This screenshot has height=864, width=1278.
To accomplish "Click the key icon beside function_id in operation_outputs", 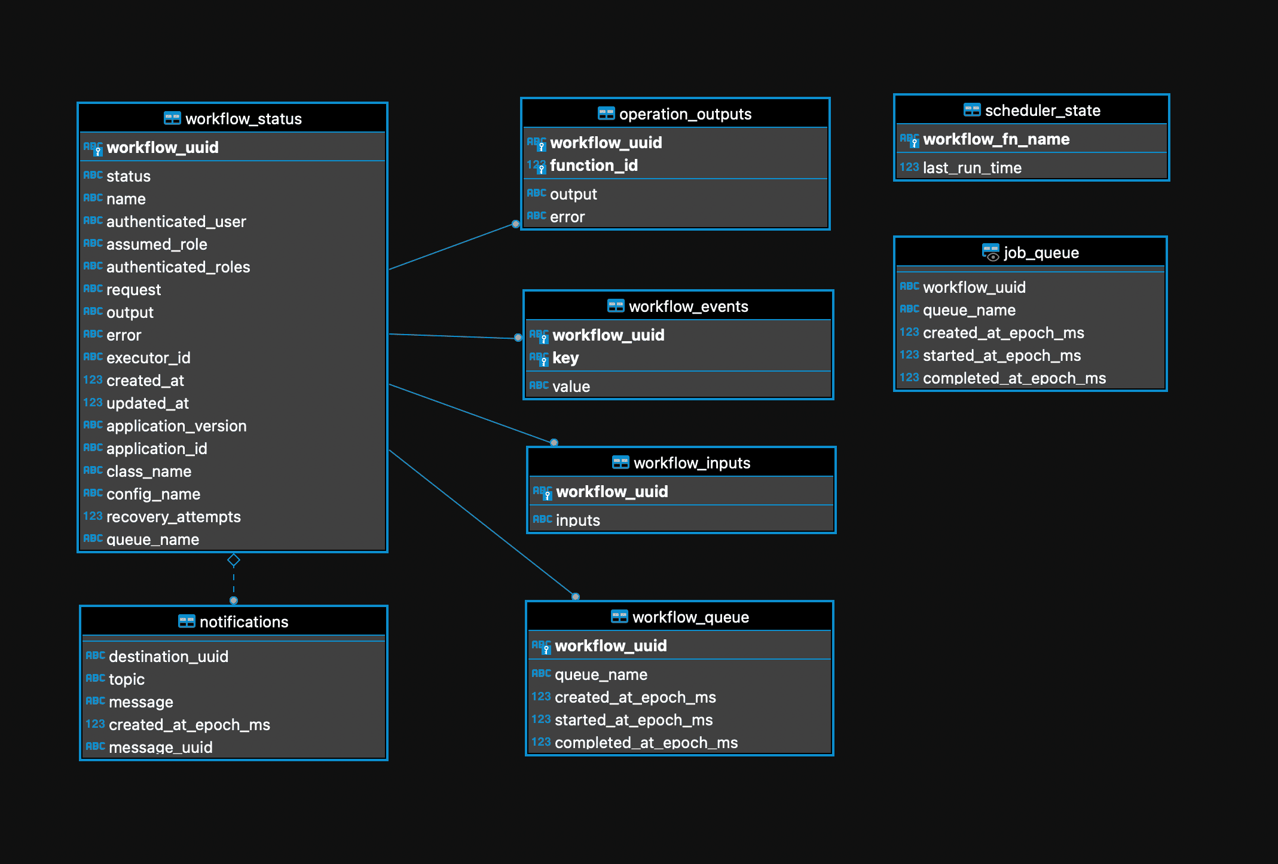I will point(542,168).
